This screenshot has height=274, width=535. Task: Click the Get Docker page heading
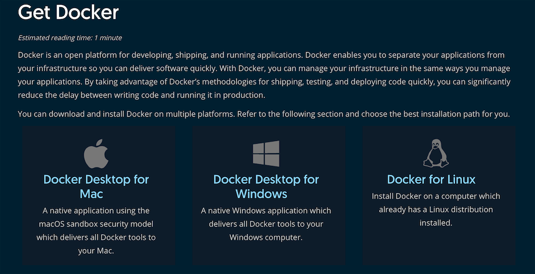(68, 12)
